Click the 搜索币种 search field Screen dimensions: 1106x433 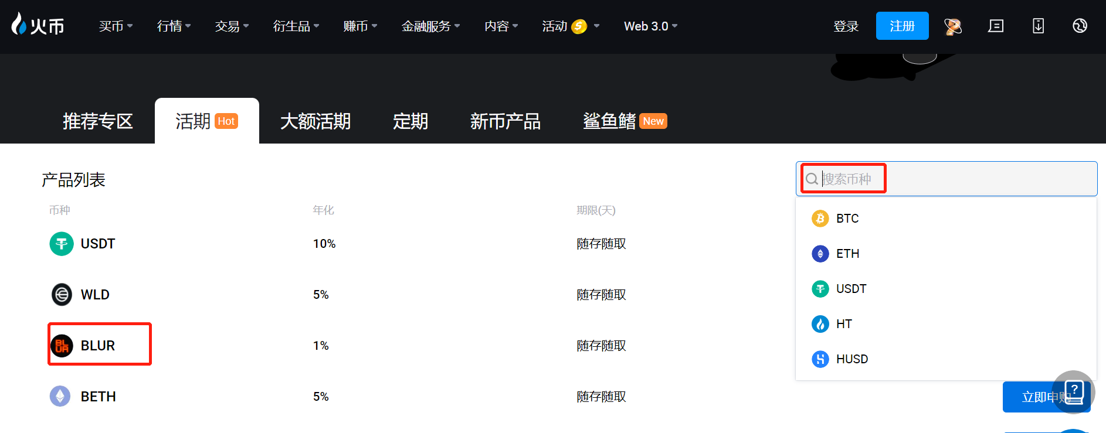pos(946,179)
